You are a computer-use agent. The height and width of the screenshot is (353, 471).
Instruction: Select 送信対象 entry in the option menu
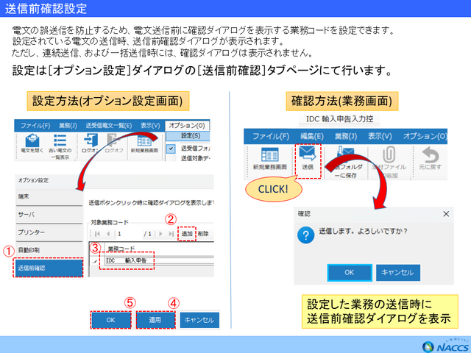(x=195, y=158)
